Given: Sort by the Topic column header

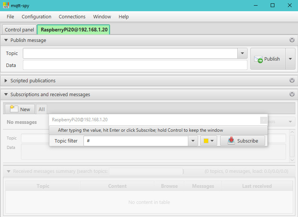Looking at the screenshot, I should [x=43, y=186].
